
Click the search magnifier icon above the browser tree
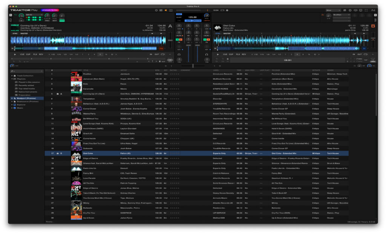(x=12, y=71)
